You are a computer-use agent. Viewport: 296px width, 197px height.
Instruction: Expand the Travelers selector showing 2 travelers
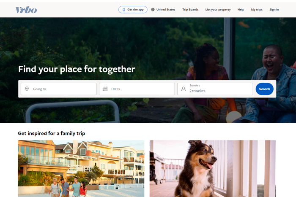215,89
